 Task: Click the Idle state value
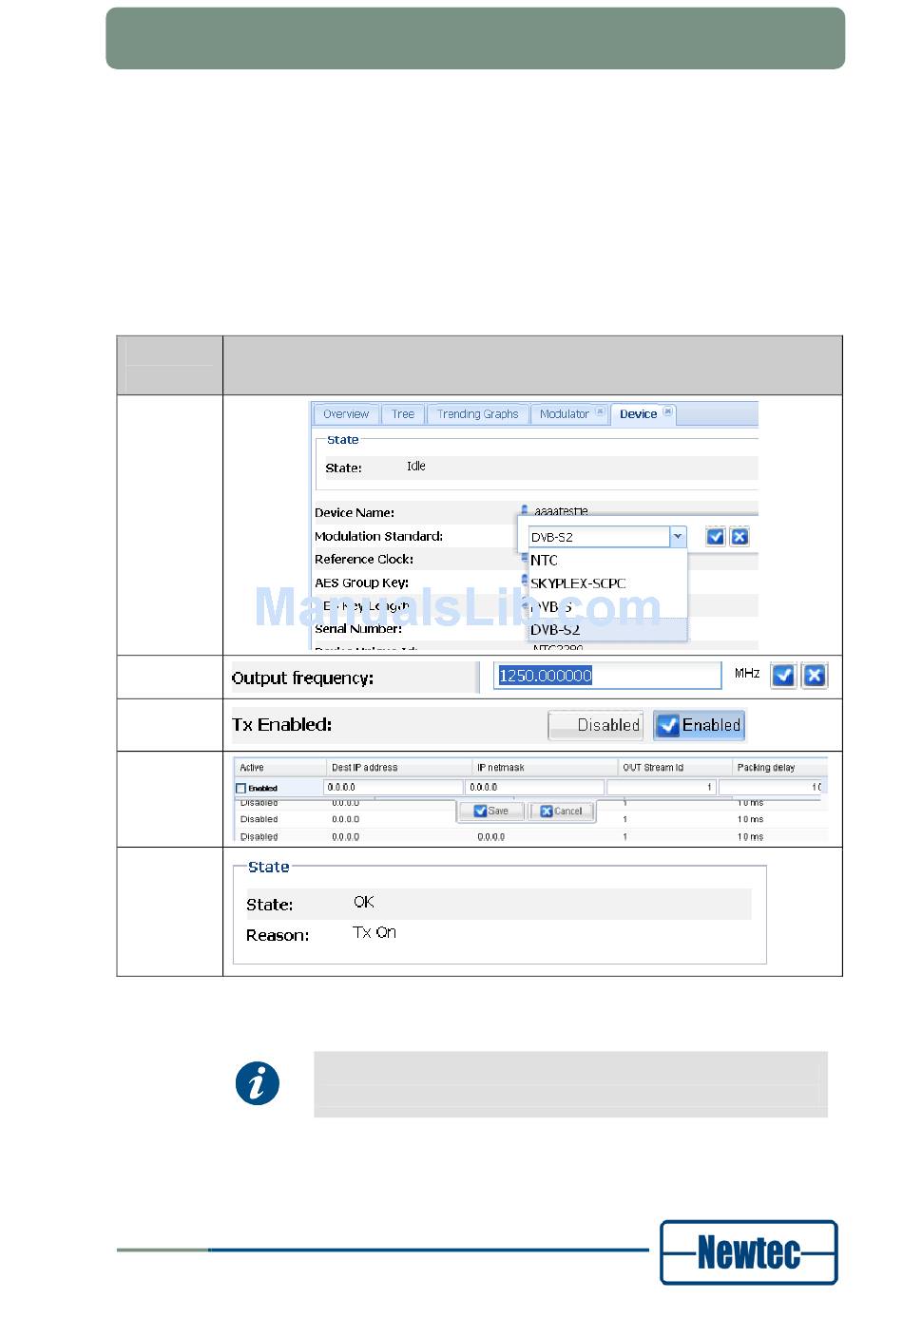coord(416,467)
